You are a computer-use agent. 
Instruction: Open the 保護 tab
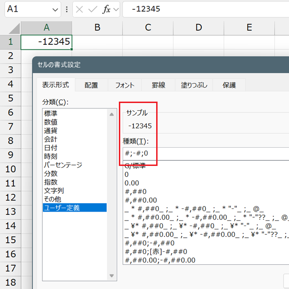[x=229, y=85]
